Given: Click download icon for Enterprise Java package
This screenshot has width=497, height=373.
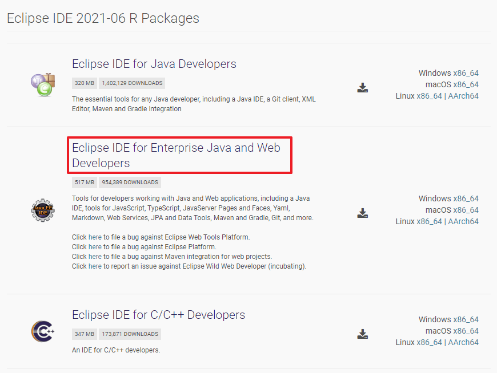Looking at the screenshot, I should (362, 213).
